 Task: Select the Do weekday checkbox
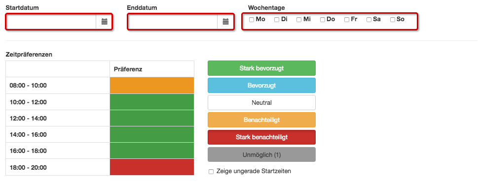pos(322,20)
